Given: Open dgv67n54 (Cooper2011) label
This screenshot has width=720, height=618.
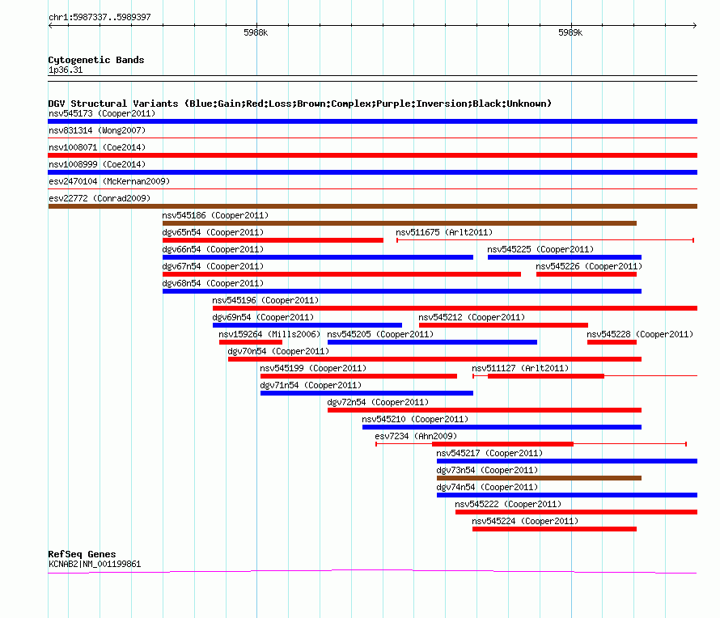Looking at the screenshot, I should [x=213, y=266].
